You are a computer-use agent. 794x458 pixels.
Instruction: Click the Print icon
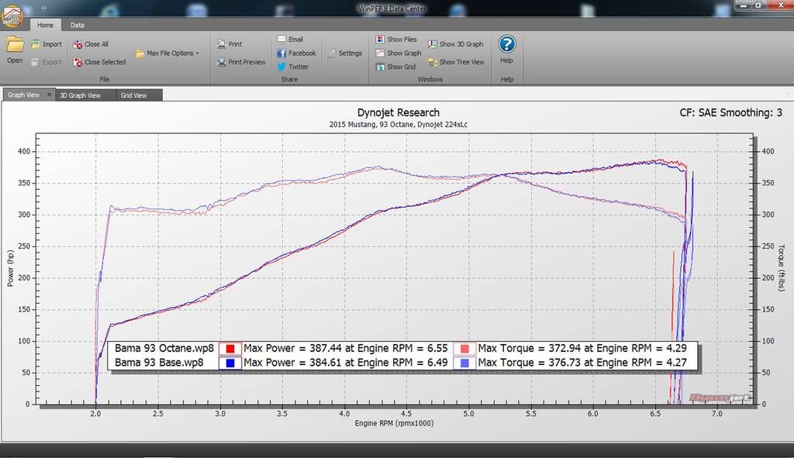click(x=221, y=44)
